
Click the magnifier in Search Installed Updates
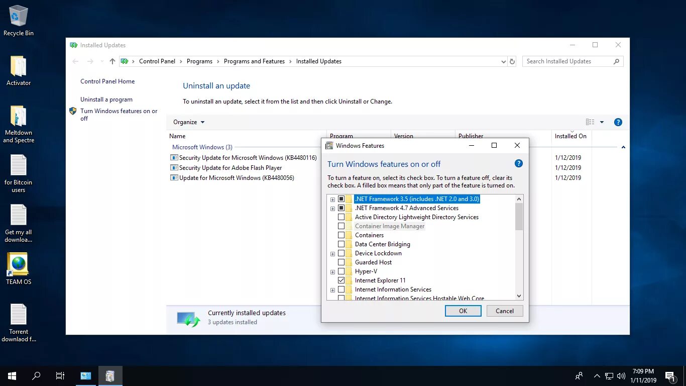[616, 61]
